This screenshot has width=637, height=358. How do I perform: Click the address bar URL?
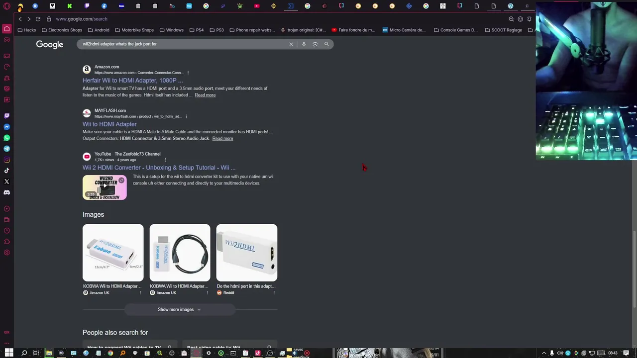point(82,19)
